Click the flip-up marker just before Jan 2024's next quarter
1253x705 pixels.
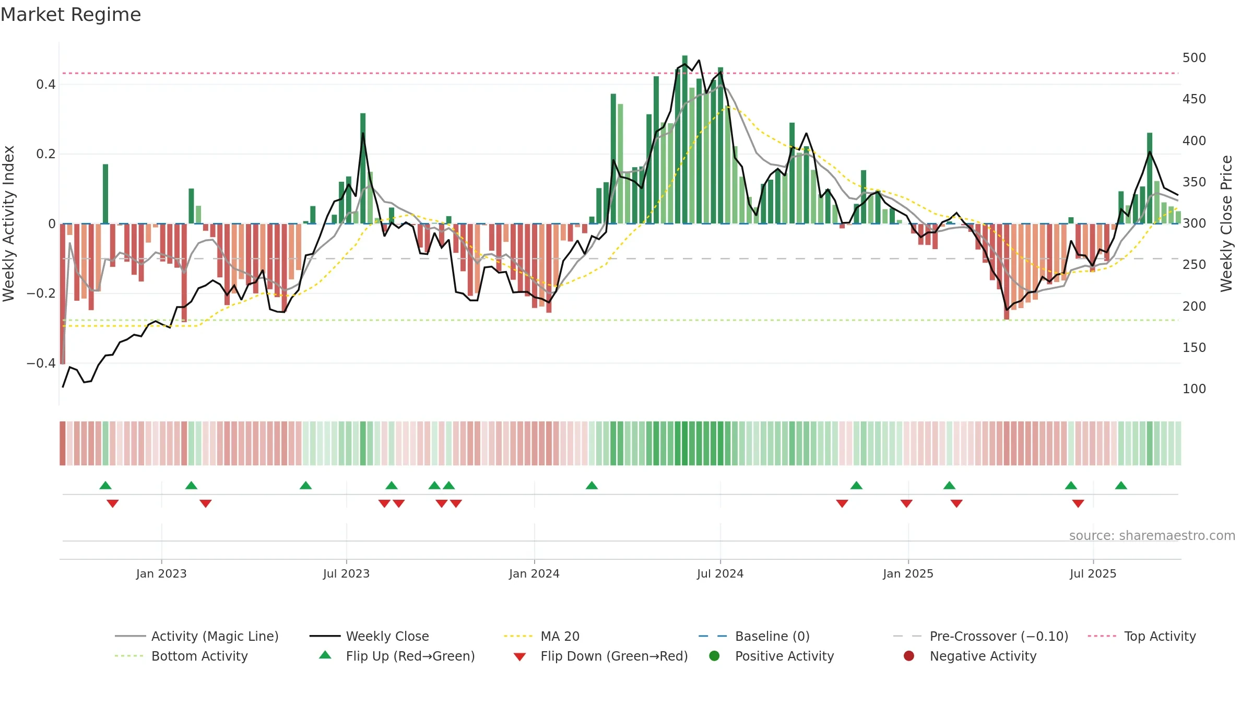point(592,485)
